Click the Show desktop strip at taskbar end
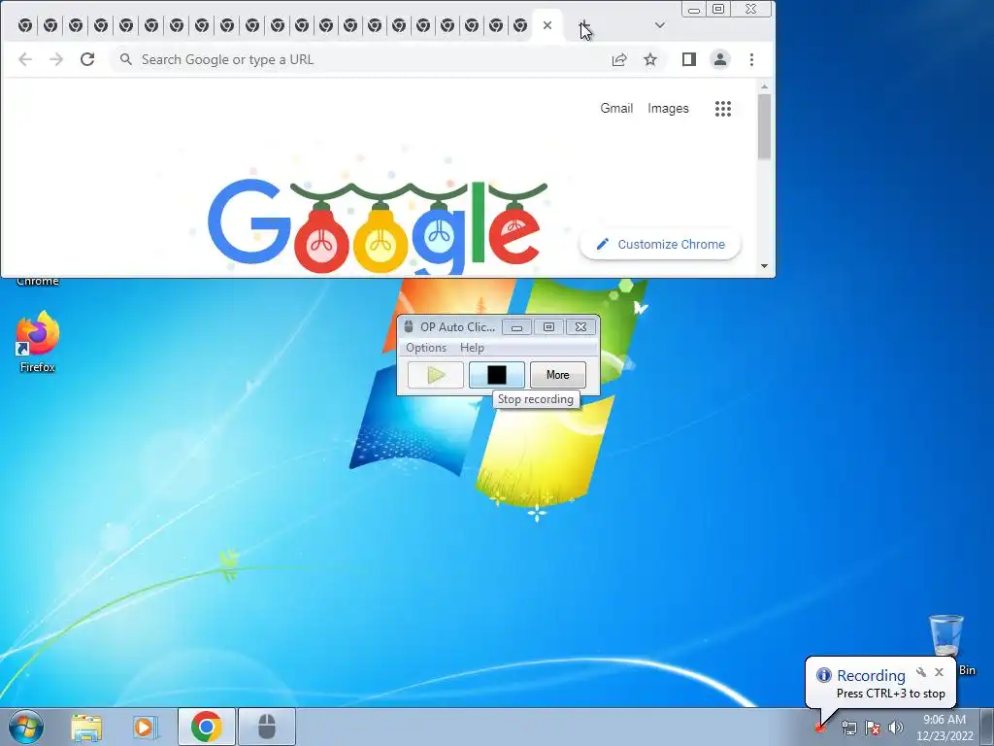Viewport: 994px width, 746px height. [989, 727]
